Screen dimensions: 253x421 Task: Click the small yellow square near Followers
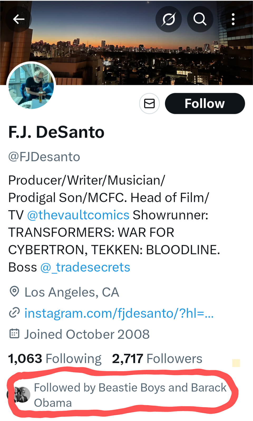click(x=236, y=363)
